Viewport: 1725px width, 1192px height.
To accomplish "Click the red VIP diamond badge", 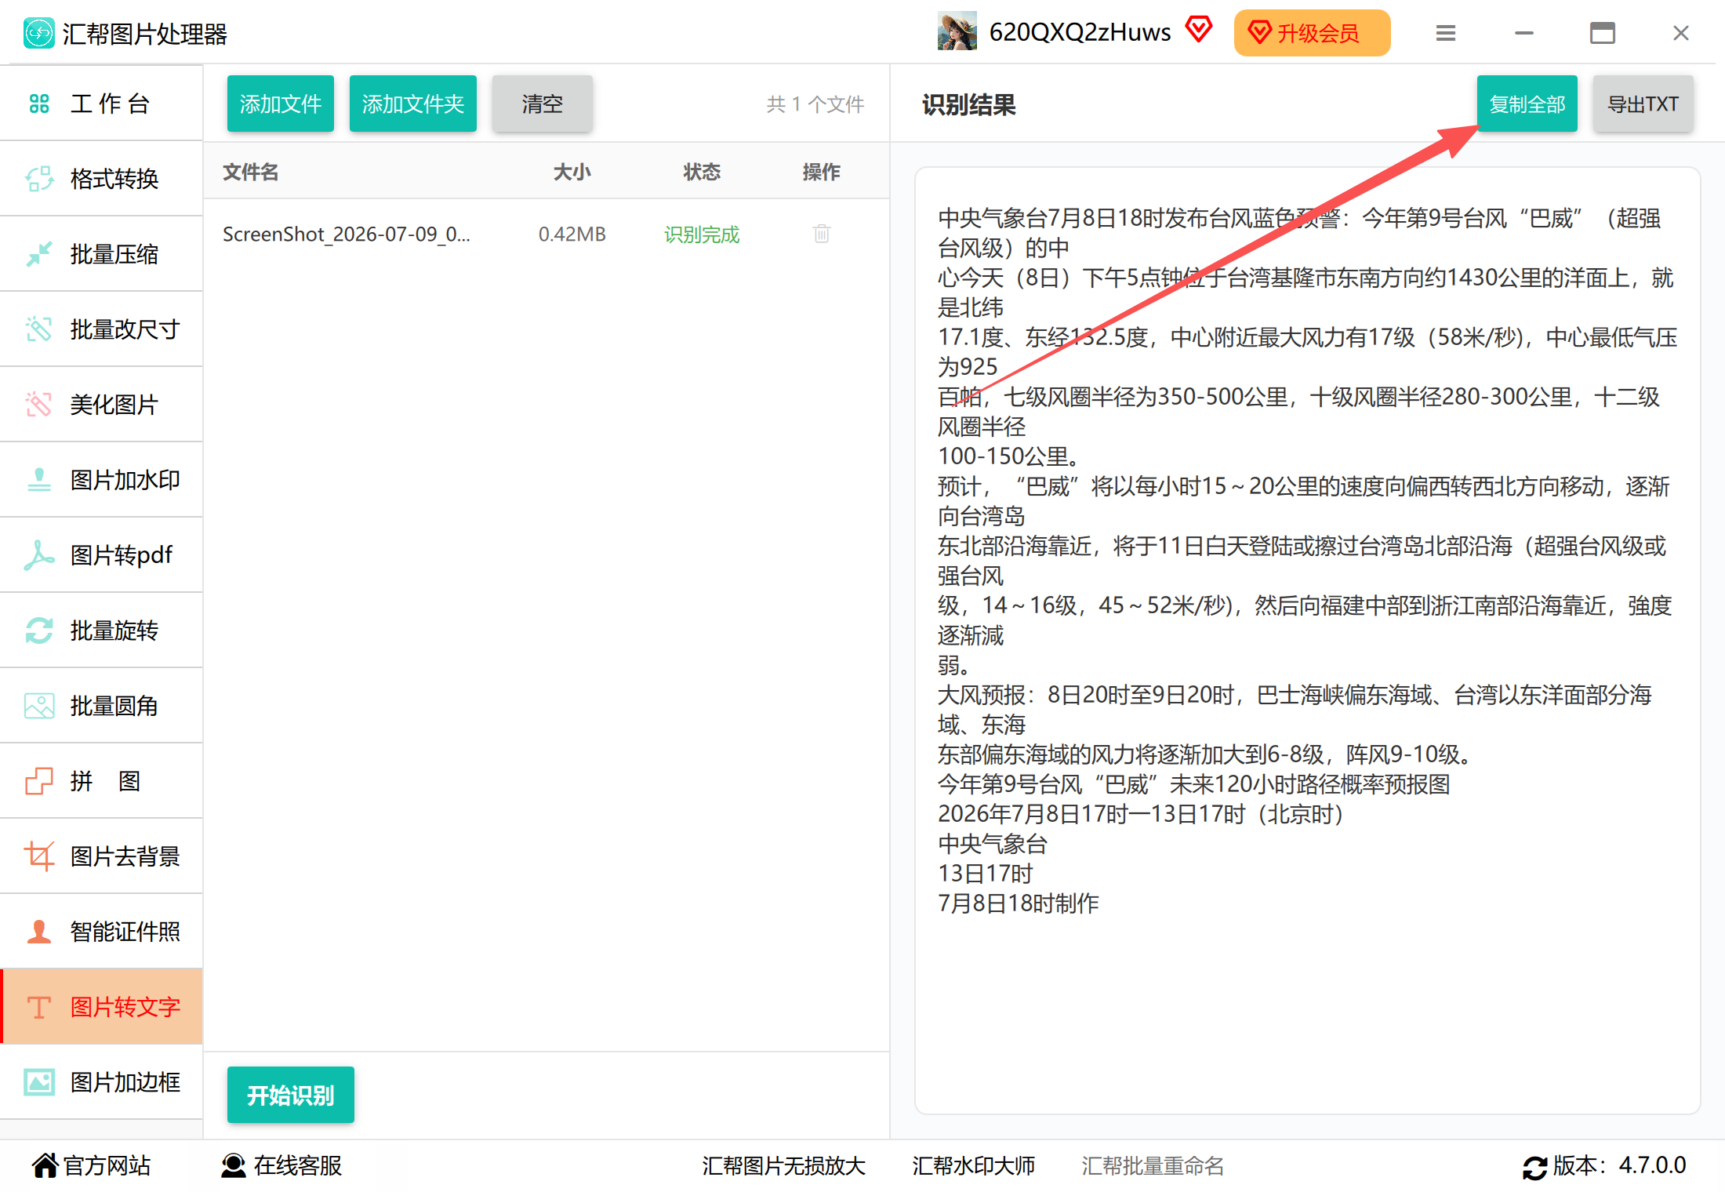I will click(1199, 30).
